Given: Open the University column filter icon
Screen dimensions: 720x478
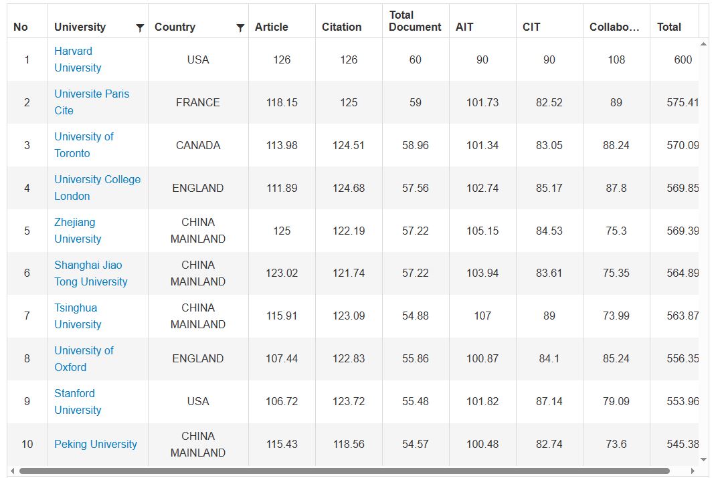Looking at the screenshot, I should 140,28.
